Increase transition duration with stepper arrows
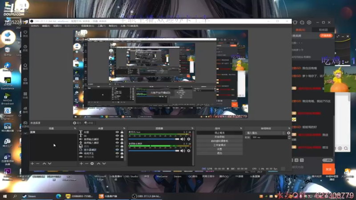Viewport: 356px width, 200px height. pos(289,136)
